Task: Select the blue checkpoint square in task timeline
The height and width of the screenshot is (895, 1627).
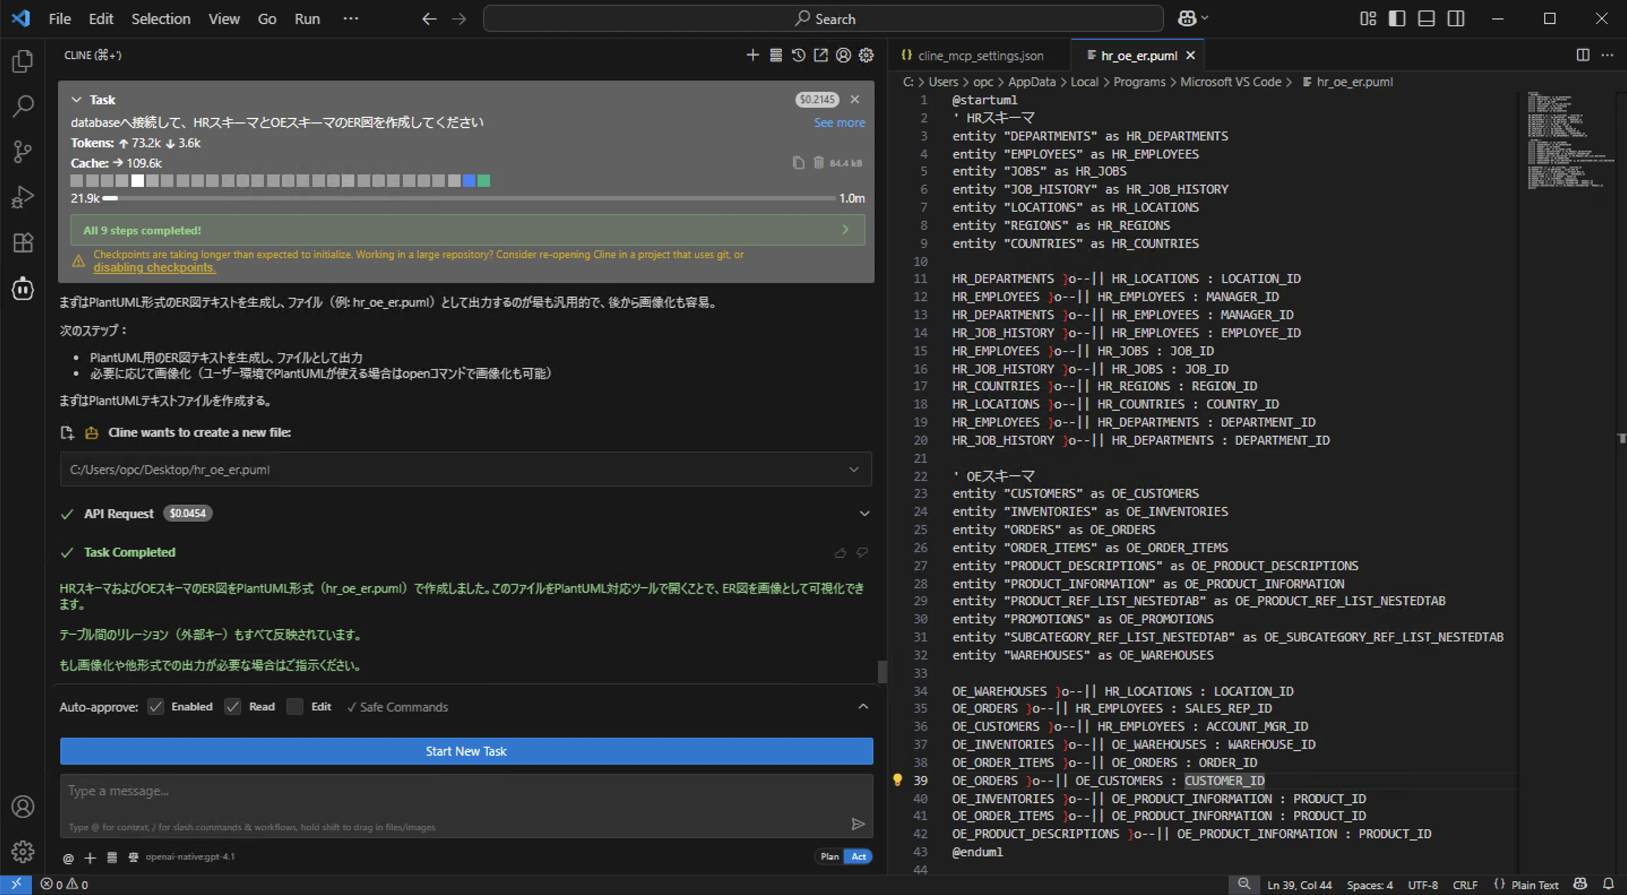Action: tap(468, 181)
